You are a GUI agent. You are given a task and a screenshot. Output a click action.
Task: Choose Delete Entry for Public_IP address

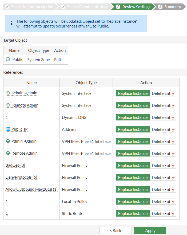click(163, 129)
